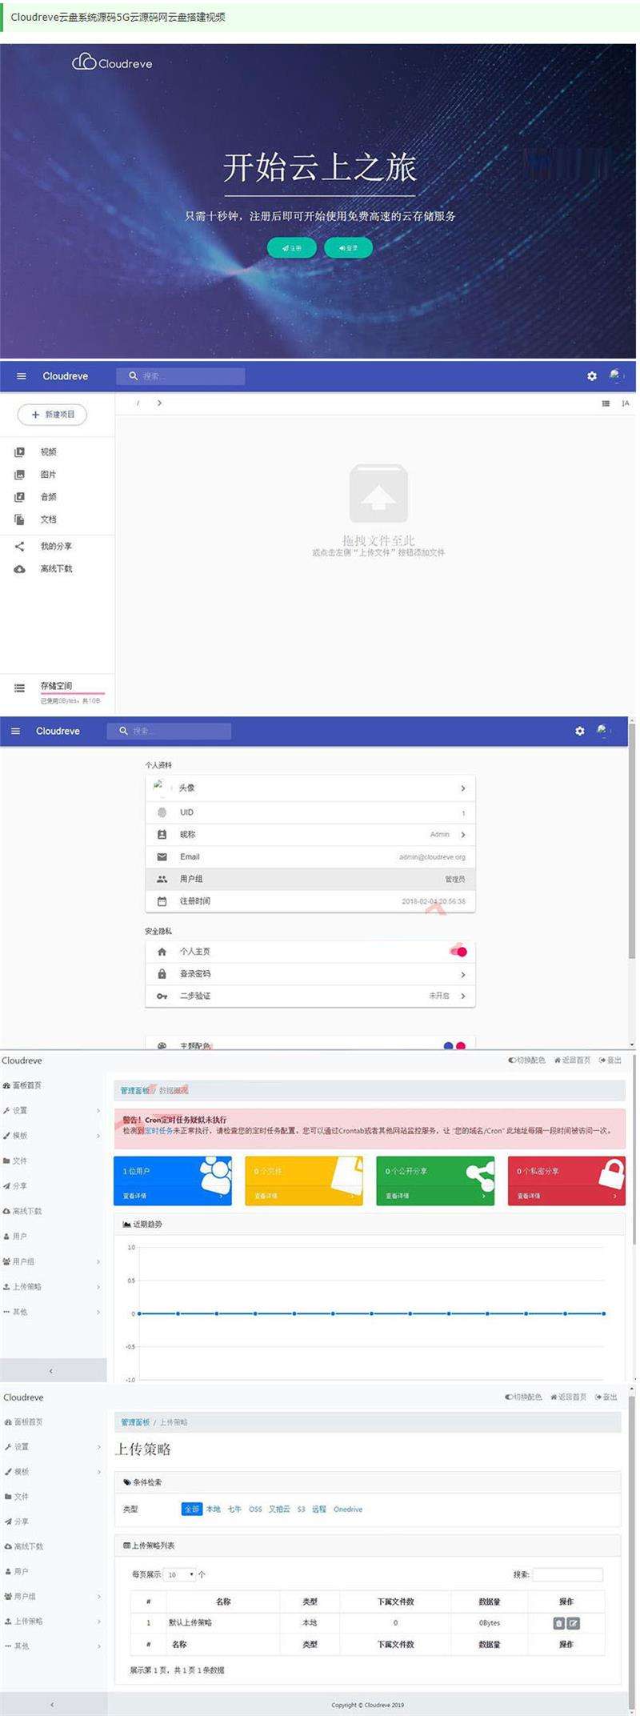
Task: Click the sort-by-name icon in the file manager
Action: coord(626,403)
